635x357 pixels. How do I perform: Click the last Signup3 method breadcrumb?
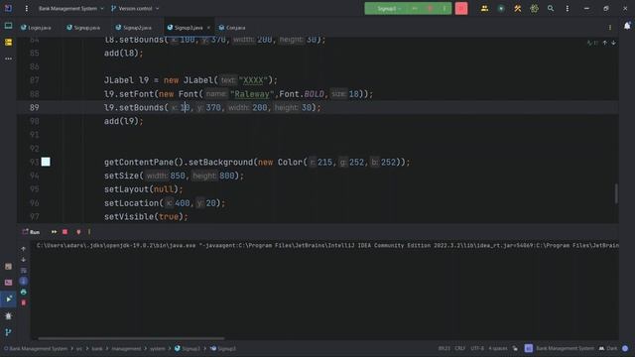[222, 348]
